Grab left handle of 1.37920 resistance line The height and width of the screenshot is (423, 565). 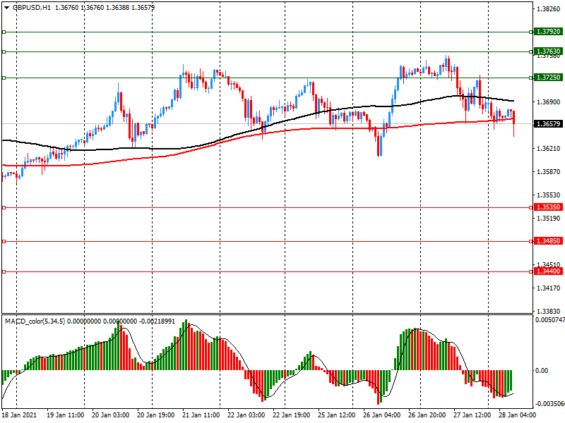point(4,32)
